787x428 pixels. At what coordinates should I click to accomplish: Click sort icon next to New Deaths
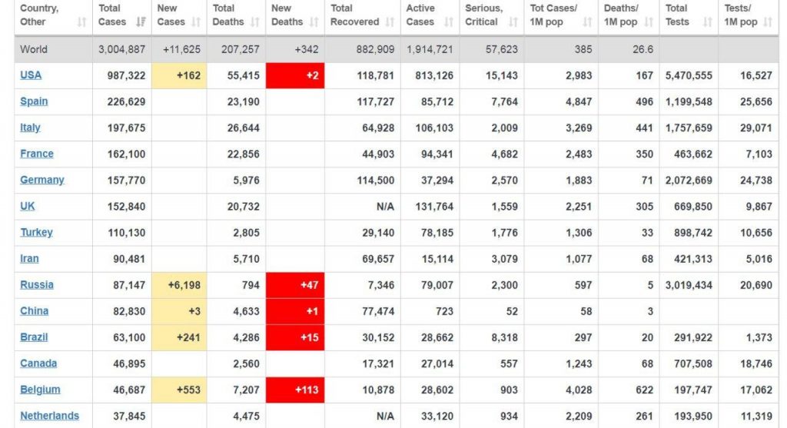click(x=314, y=22)
